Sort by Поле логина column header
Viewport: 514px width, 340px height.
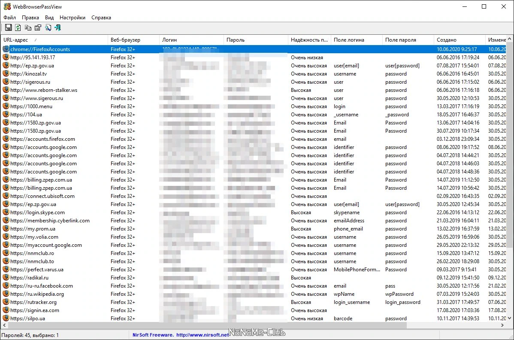point(357,39)
